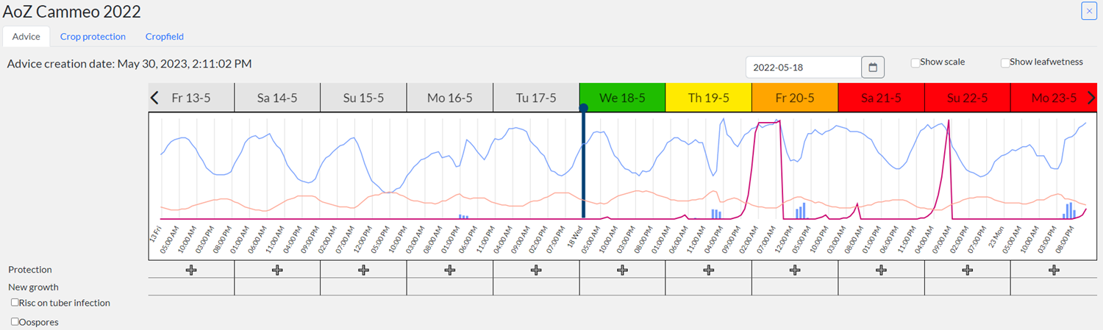
Task: Select the red Su 22-5 day header
Action: 968,98
